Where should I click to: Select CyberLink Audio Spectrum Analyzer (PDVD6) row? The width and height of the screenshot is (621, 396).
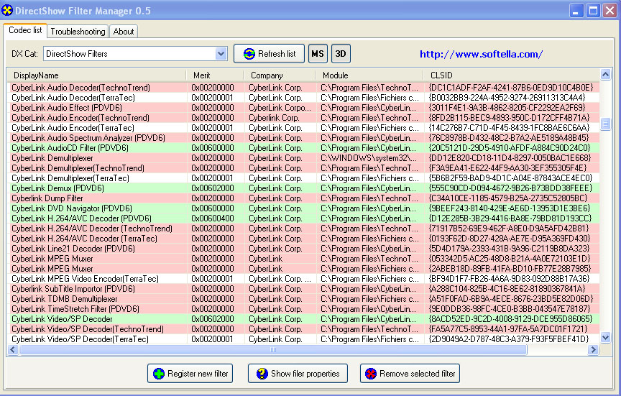303,138
